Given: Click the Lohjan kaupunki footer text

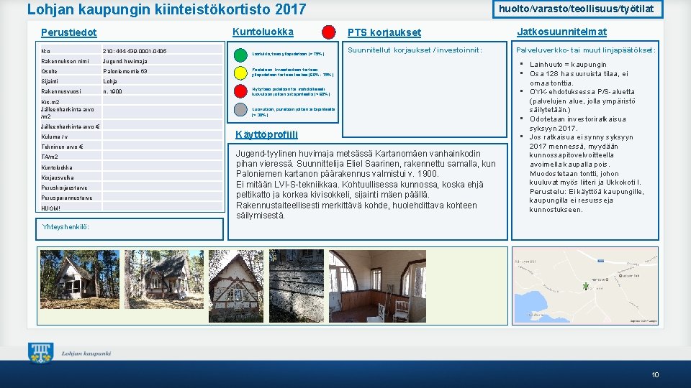Looking at the screenshot, I should 86,354.
